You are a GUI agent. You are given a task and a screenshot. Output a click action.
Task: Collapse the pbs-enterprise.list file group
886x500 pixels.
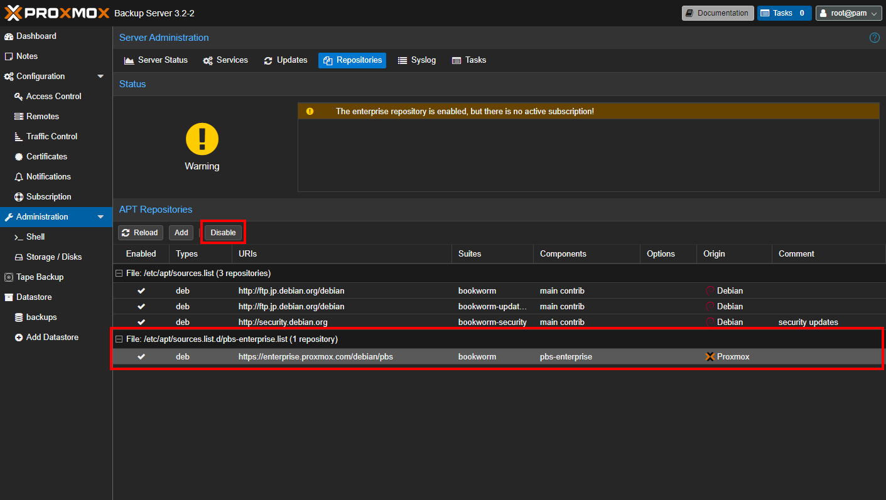click(x=119, y=339)
